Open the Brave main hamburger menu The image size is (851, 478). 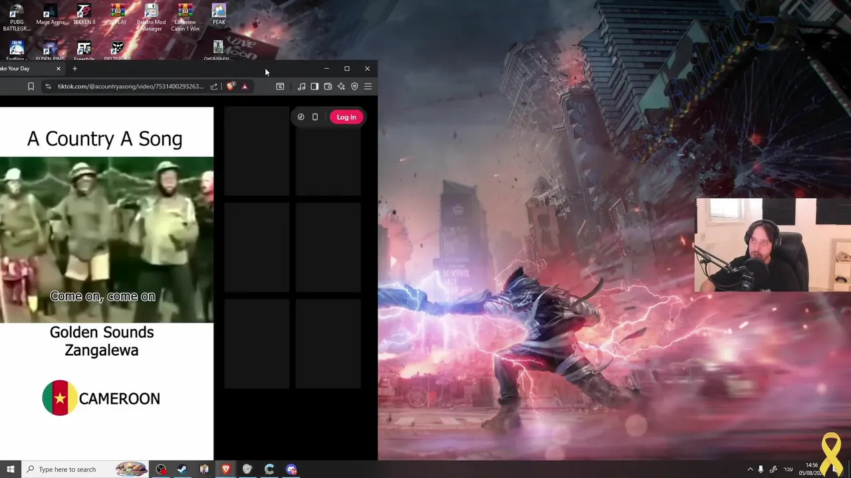coord(368,86)
